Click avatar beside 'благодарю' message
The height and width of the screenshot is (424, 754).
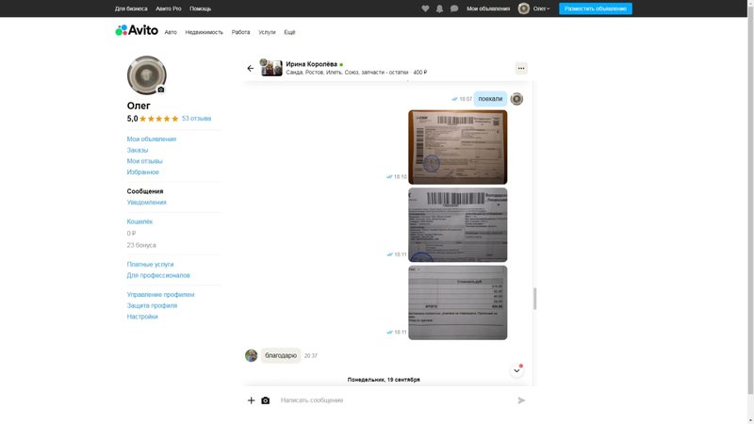[251, 356]
